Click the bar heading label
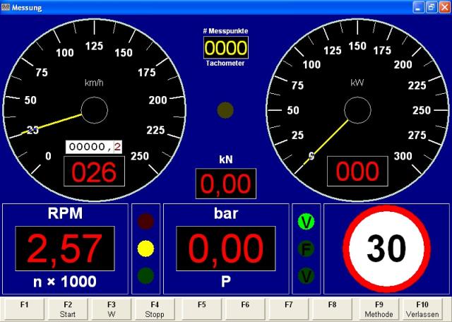This screenshot has height=322, width=452. 226,213
